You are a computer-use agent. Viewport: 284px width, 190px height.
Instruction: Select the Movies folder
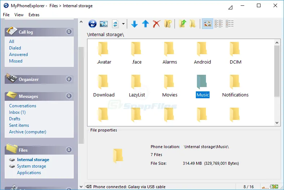coord(169,86)
